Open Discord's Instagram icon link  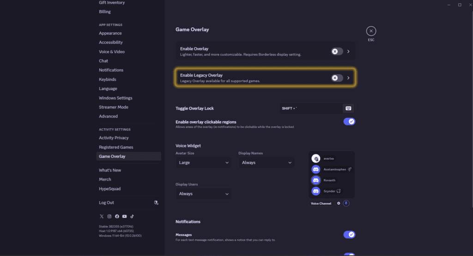(109, 216)
